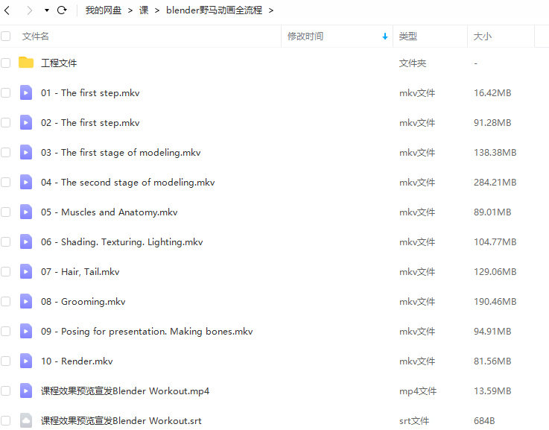Navigate to 课 folder in breadcrumb
549x430 pixels.
(144, 10)
